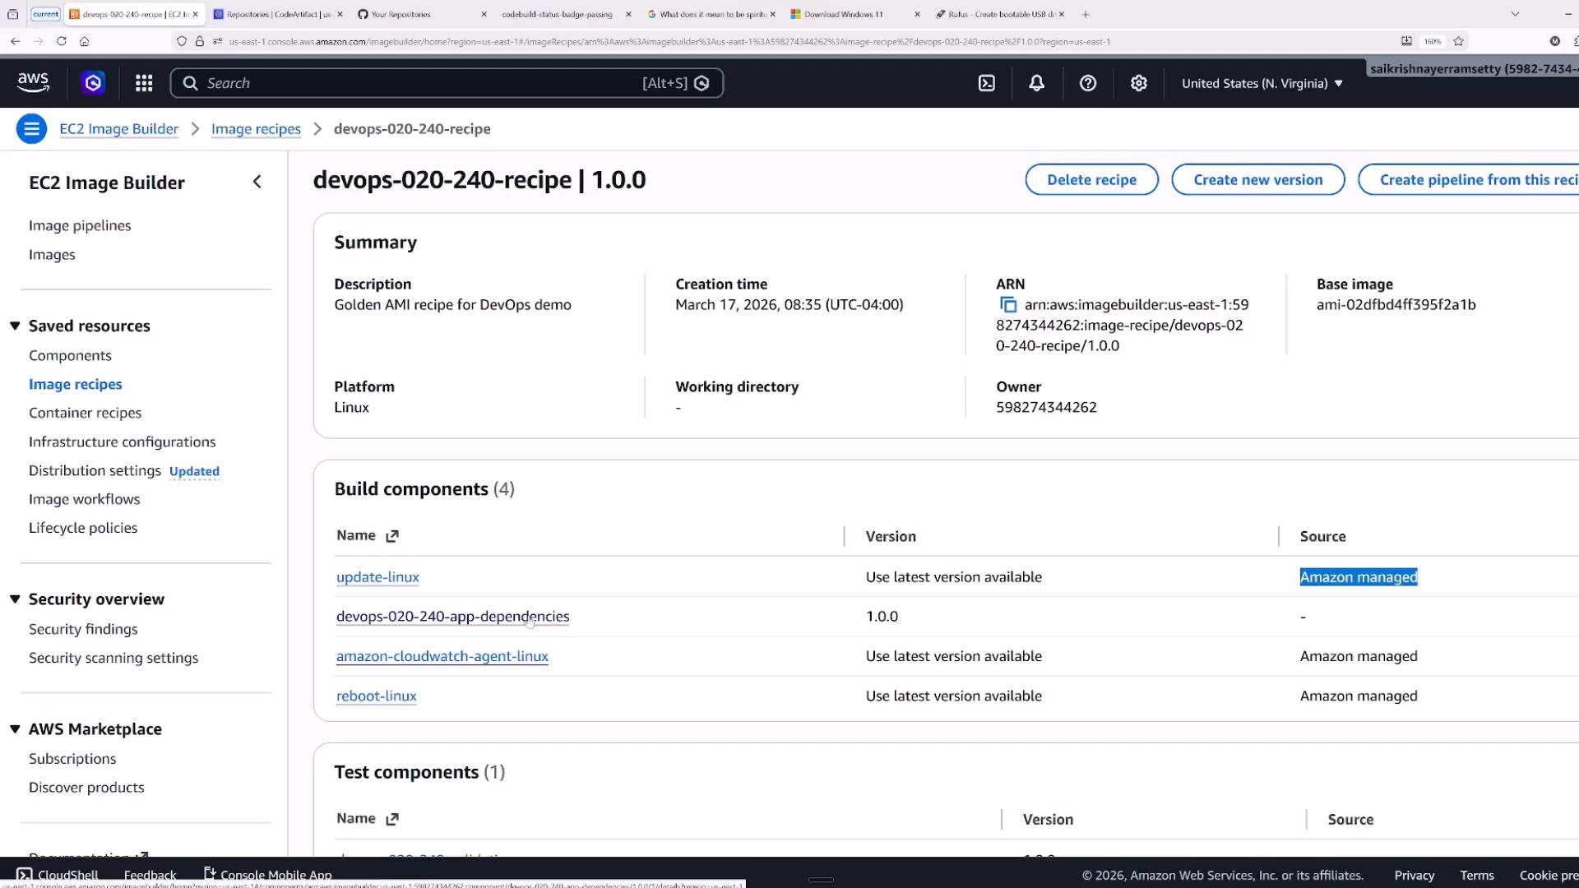Open the notifications bell
The image size is (1579, 888).
(1037, 83)
